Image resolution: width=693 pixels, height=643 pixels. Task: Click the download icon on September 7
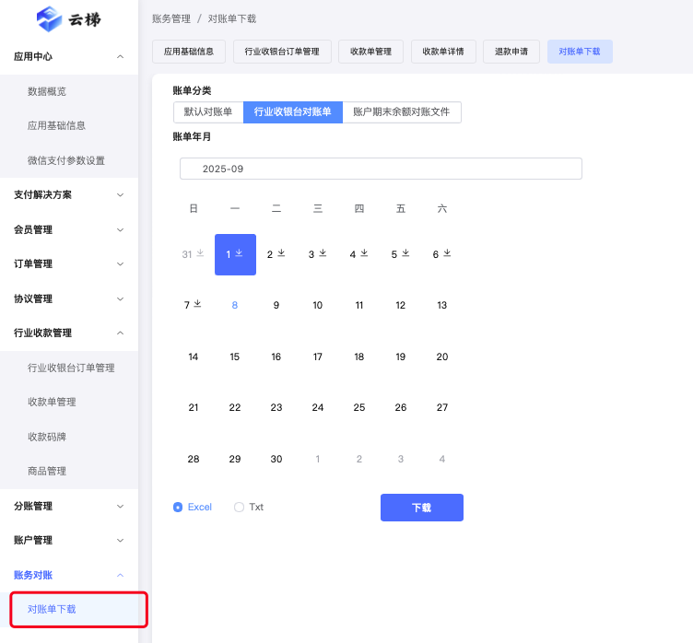(x=197, y=304)
